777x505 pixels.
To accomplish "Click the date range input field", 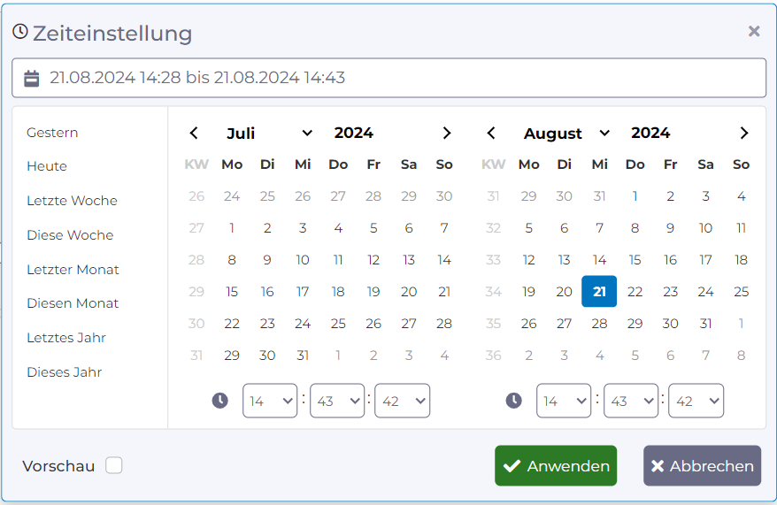I will coord(389,78).
